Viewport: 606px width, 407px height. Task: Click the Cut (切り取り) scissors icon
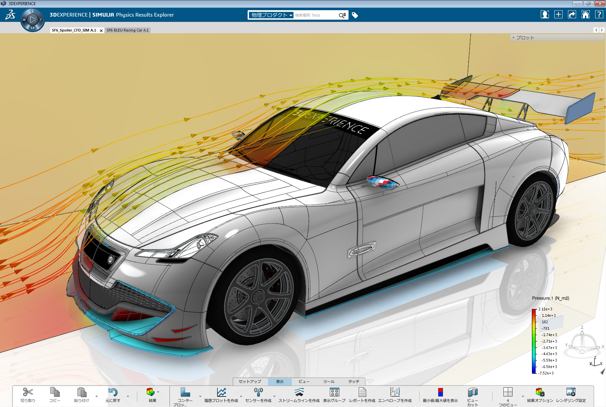tap(28, 392)
